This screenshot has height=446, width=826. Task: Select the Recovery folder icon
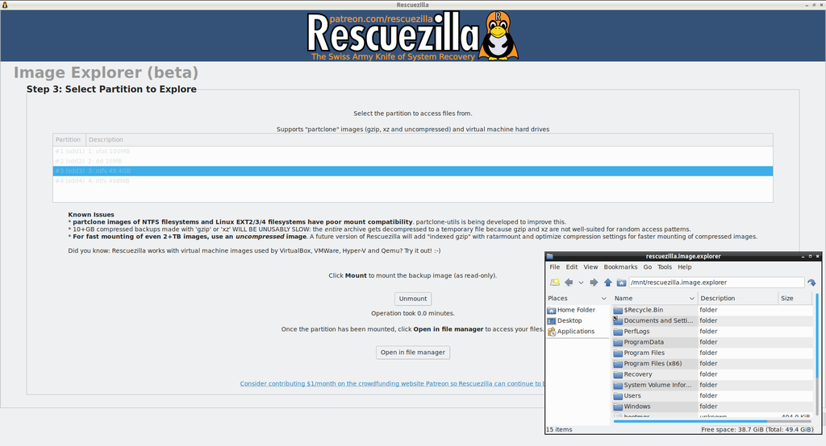click(x=618, y=374)
